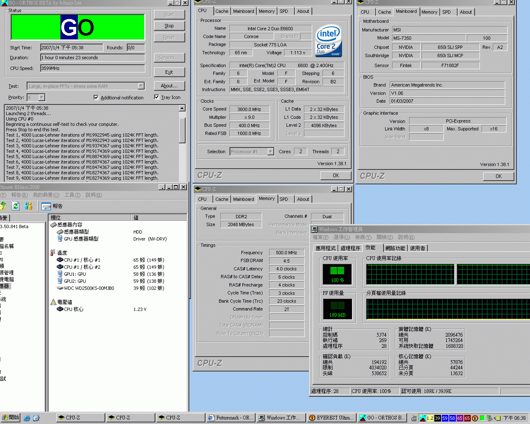The width and height of the screenshot is (530, 424).
Task: Open 選項(O) menu in Task Manager
Action: (x=342, y=237)
